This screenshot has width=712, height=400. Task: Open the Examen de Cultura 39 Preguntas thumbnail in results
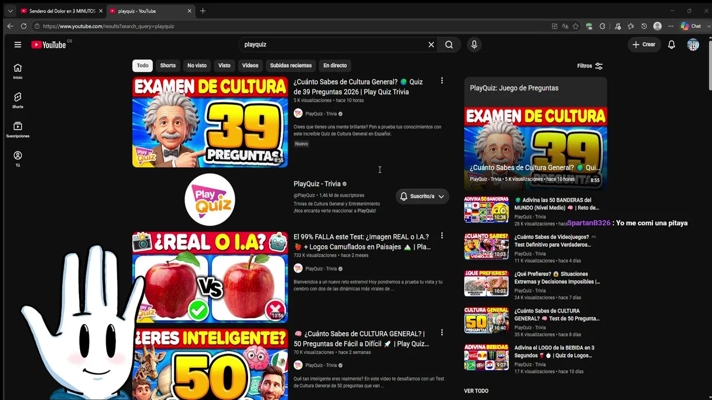(210, 122)
